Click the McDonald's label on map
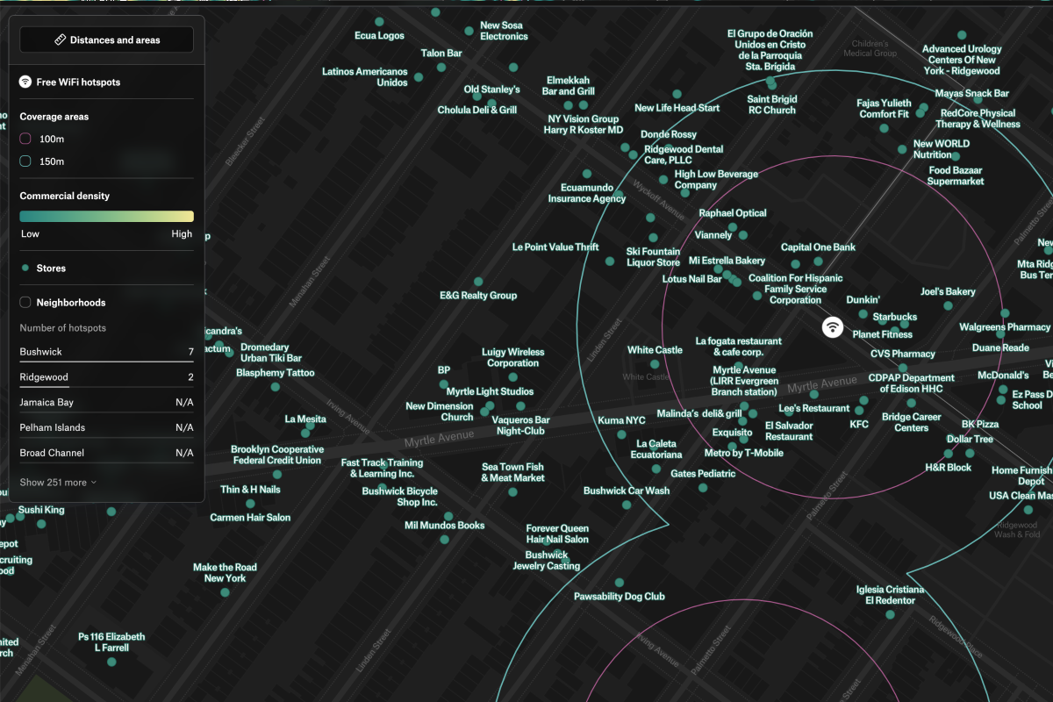The height and width of the screenshot is (702, 1053). (x=1003, y=376)
